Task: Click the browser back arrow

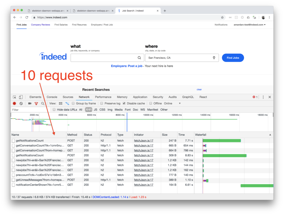Action: click(15, 17)
